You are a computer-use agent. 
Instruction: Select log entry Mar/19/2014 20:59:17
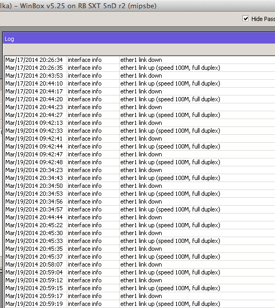pyautogui.click(x=140, y=296)
